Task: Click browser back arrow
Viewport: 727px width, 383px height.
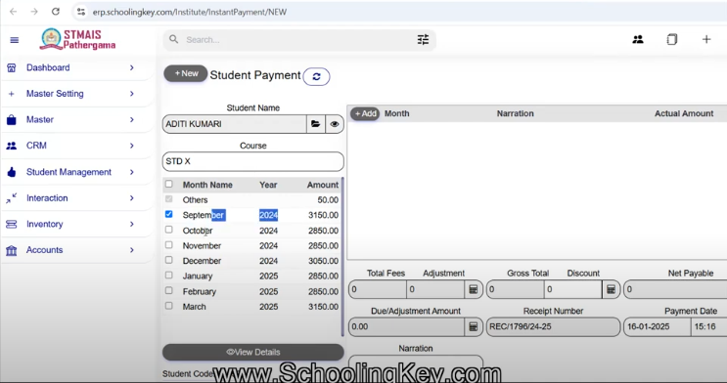Action: tap(14, 12)
